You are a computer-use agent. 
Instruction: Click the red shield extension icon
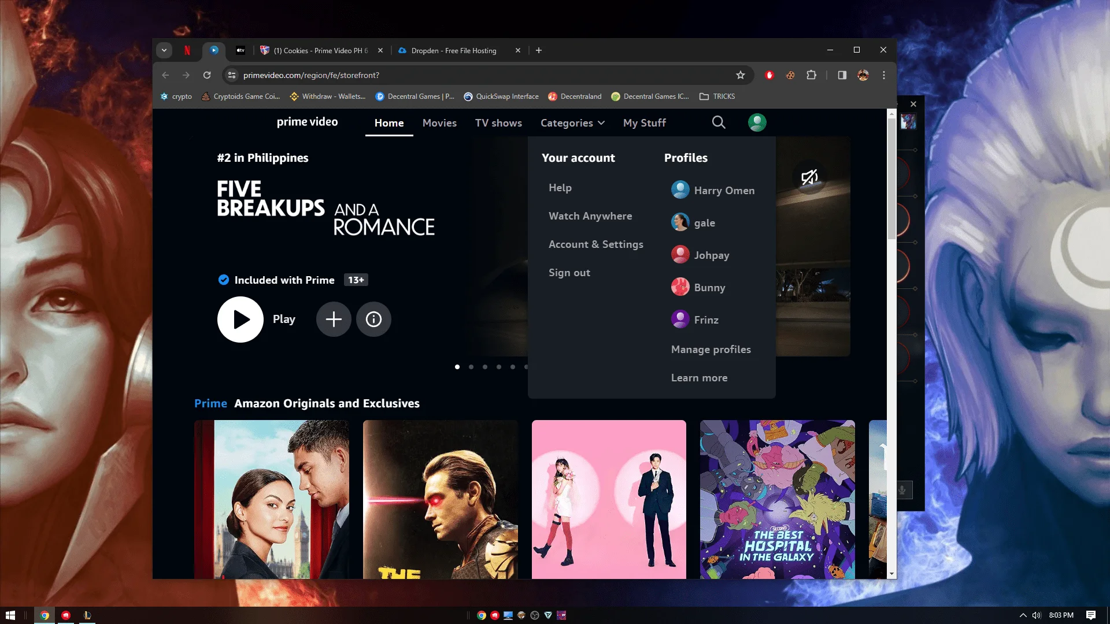[769, 75]
